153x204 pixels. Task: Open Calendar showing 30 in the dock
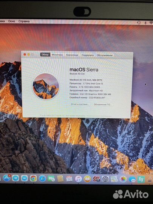click(x=69, y=179)
